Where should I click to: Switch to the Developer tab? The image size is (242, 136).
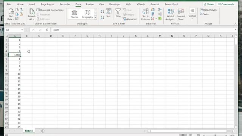coord(115,4)
